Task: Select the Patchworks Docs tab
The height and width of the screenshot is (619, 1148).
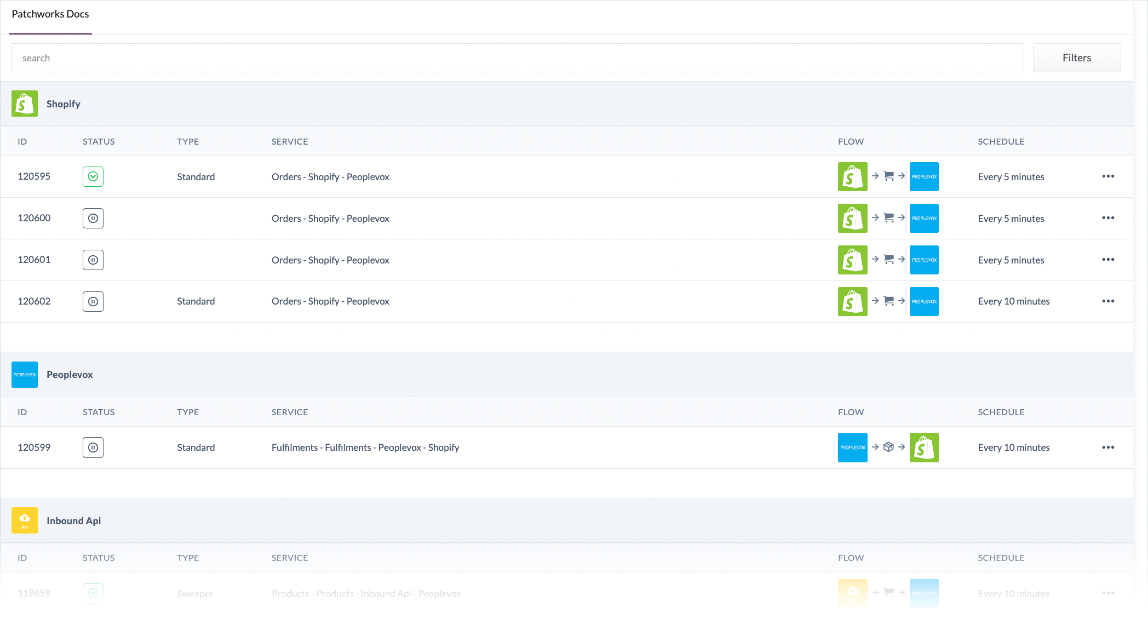Action: 50,14
